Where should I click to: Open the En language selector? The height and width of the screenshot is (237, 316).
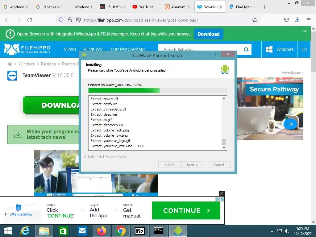tap(304, 49)
